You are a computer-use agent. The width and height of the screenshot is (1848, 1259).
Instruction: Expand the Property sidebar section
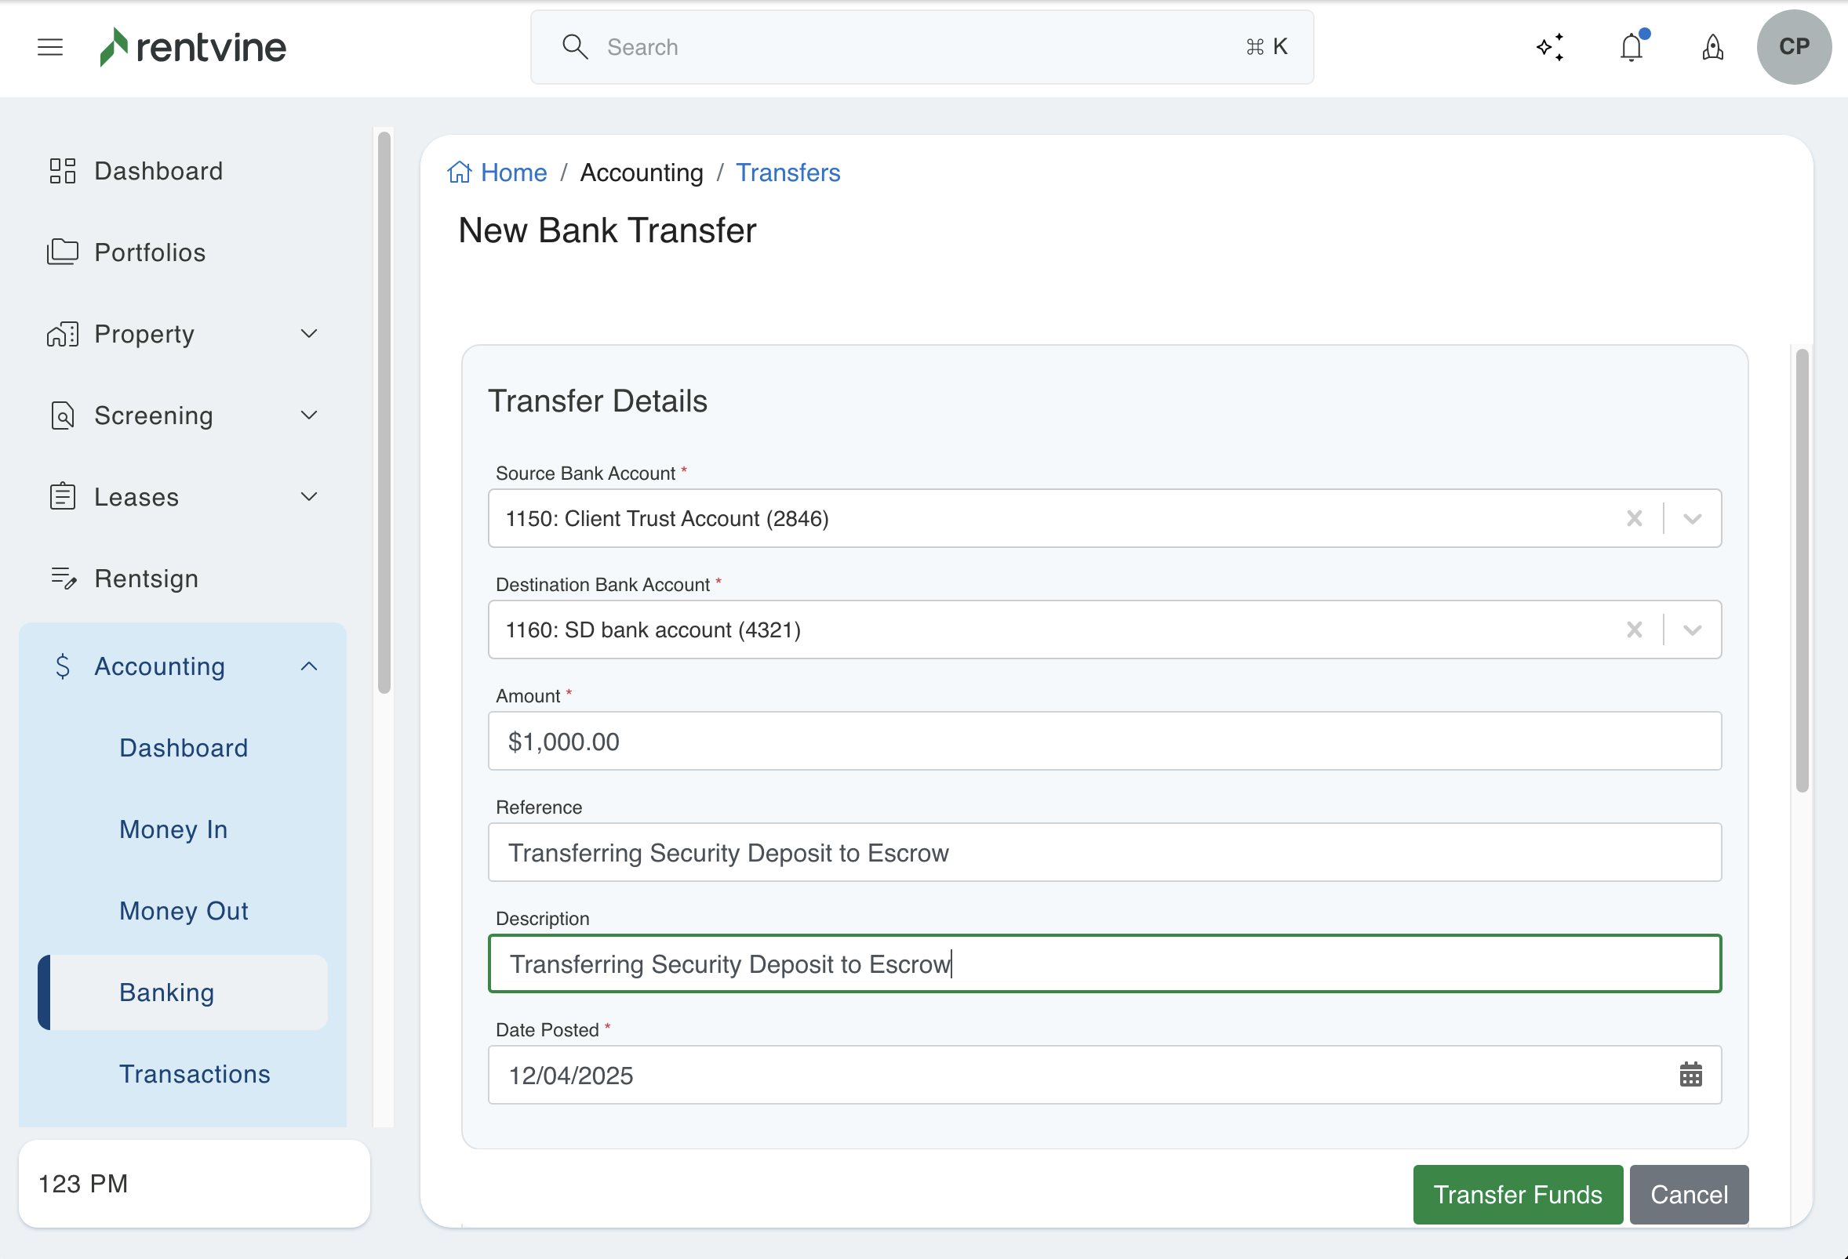[309, 334]
